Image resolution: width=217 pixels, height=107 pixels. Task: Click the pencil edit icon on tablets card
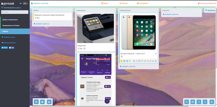[x=156, y=54]
